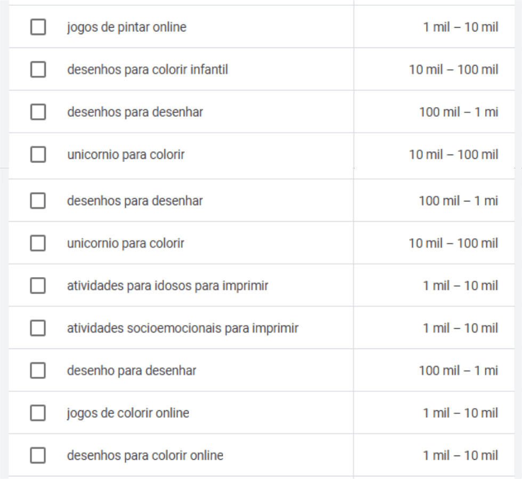Select volume cell of 'desenhos para colorir online'
The width and height of the screenshot is (522, 479).
(460, 456)
